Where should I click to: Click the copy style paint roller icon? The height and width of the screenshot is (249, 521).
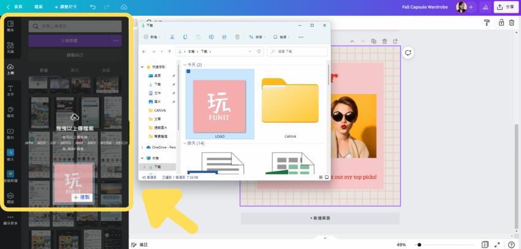[487, 23]
